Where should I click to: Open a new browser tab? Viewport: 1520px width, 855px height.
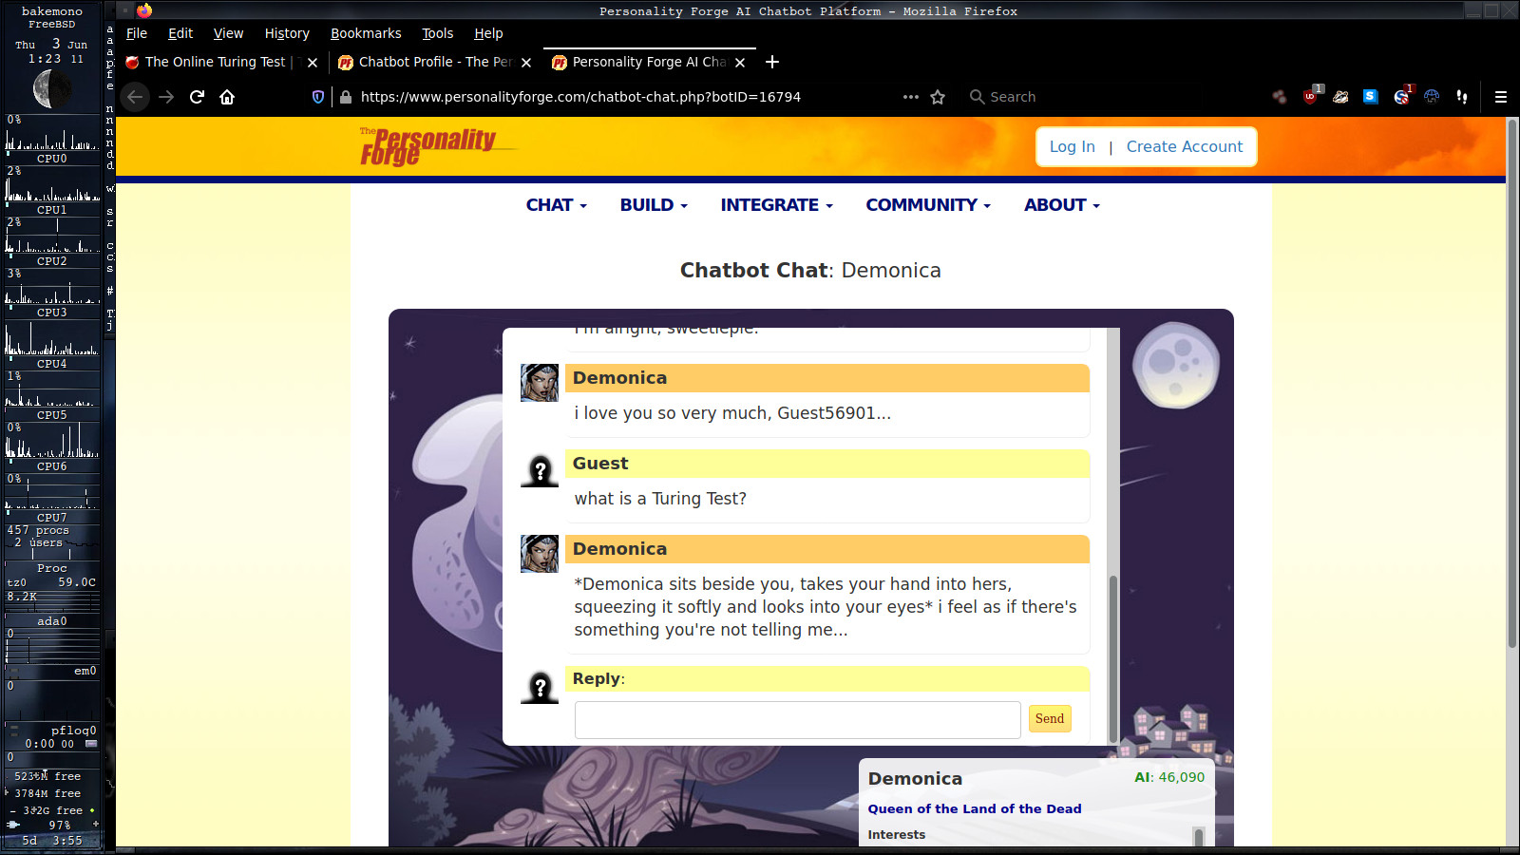tap(772, 62)
